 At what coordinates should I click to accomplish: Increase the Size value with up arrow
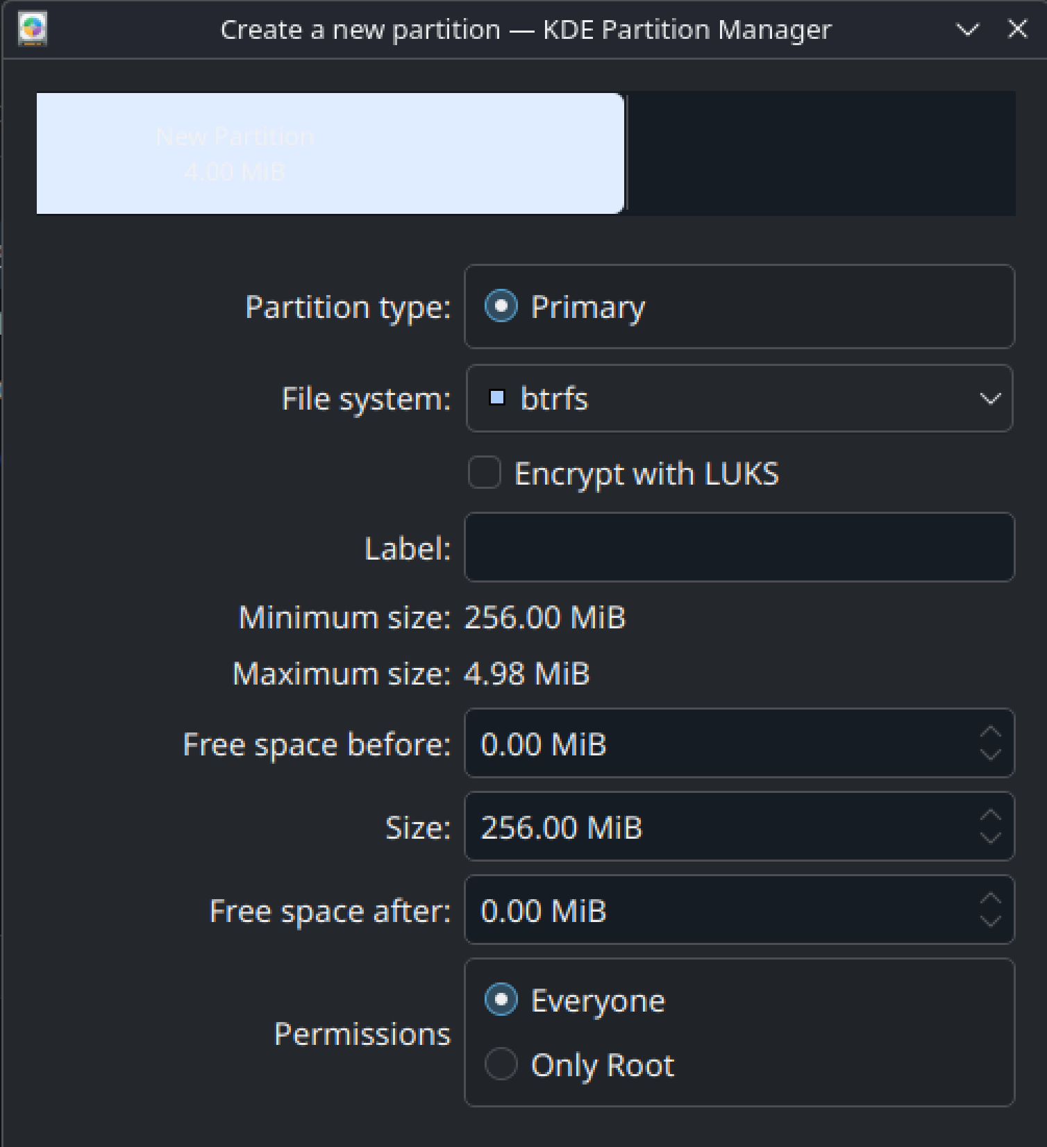coord(991,816)
